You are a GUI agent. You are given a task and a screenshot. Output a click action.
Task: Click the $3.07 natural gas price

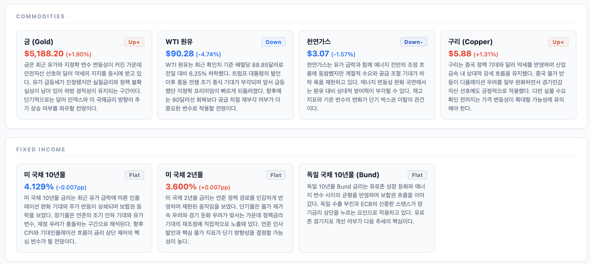pyautogui.click(x=318, y=54)
